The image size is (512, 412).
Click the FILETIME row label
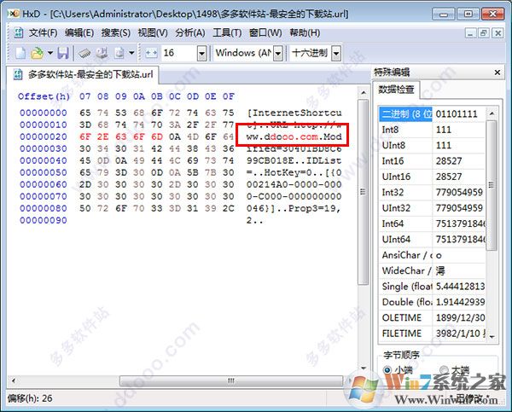pyautogui.click(x=401, y=334)
